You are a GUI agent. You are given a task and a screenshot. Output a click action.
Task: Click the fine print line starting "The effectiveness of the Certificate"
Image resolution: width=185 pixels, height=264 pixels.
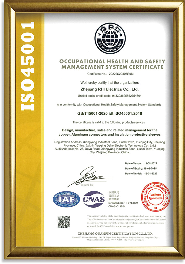click(x=127, y=219)
